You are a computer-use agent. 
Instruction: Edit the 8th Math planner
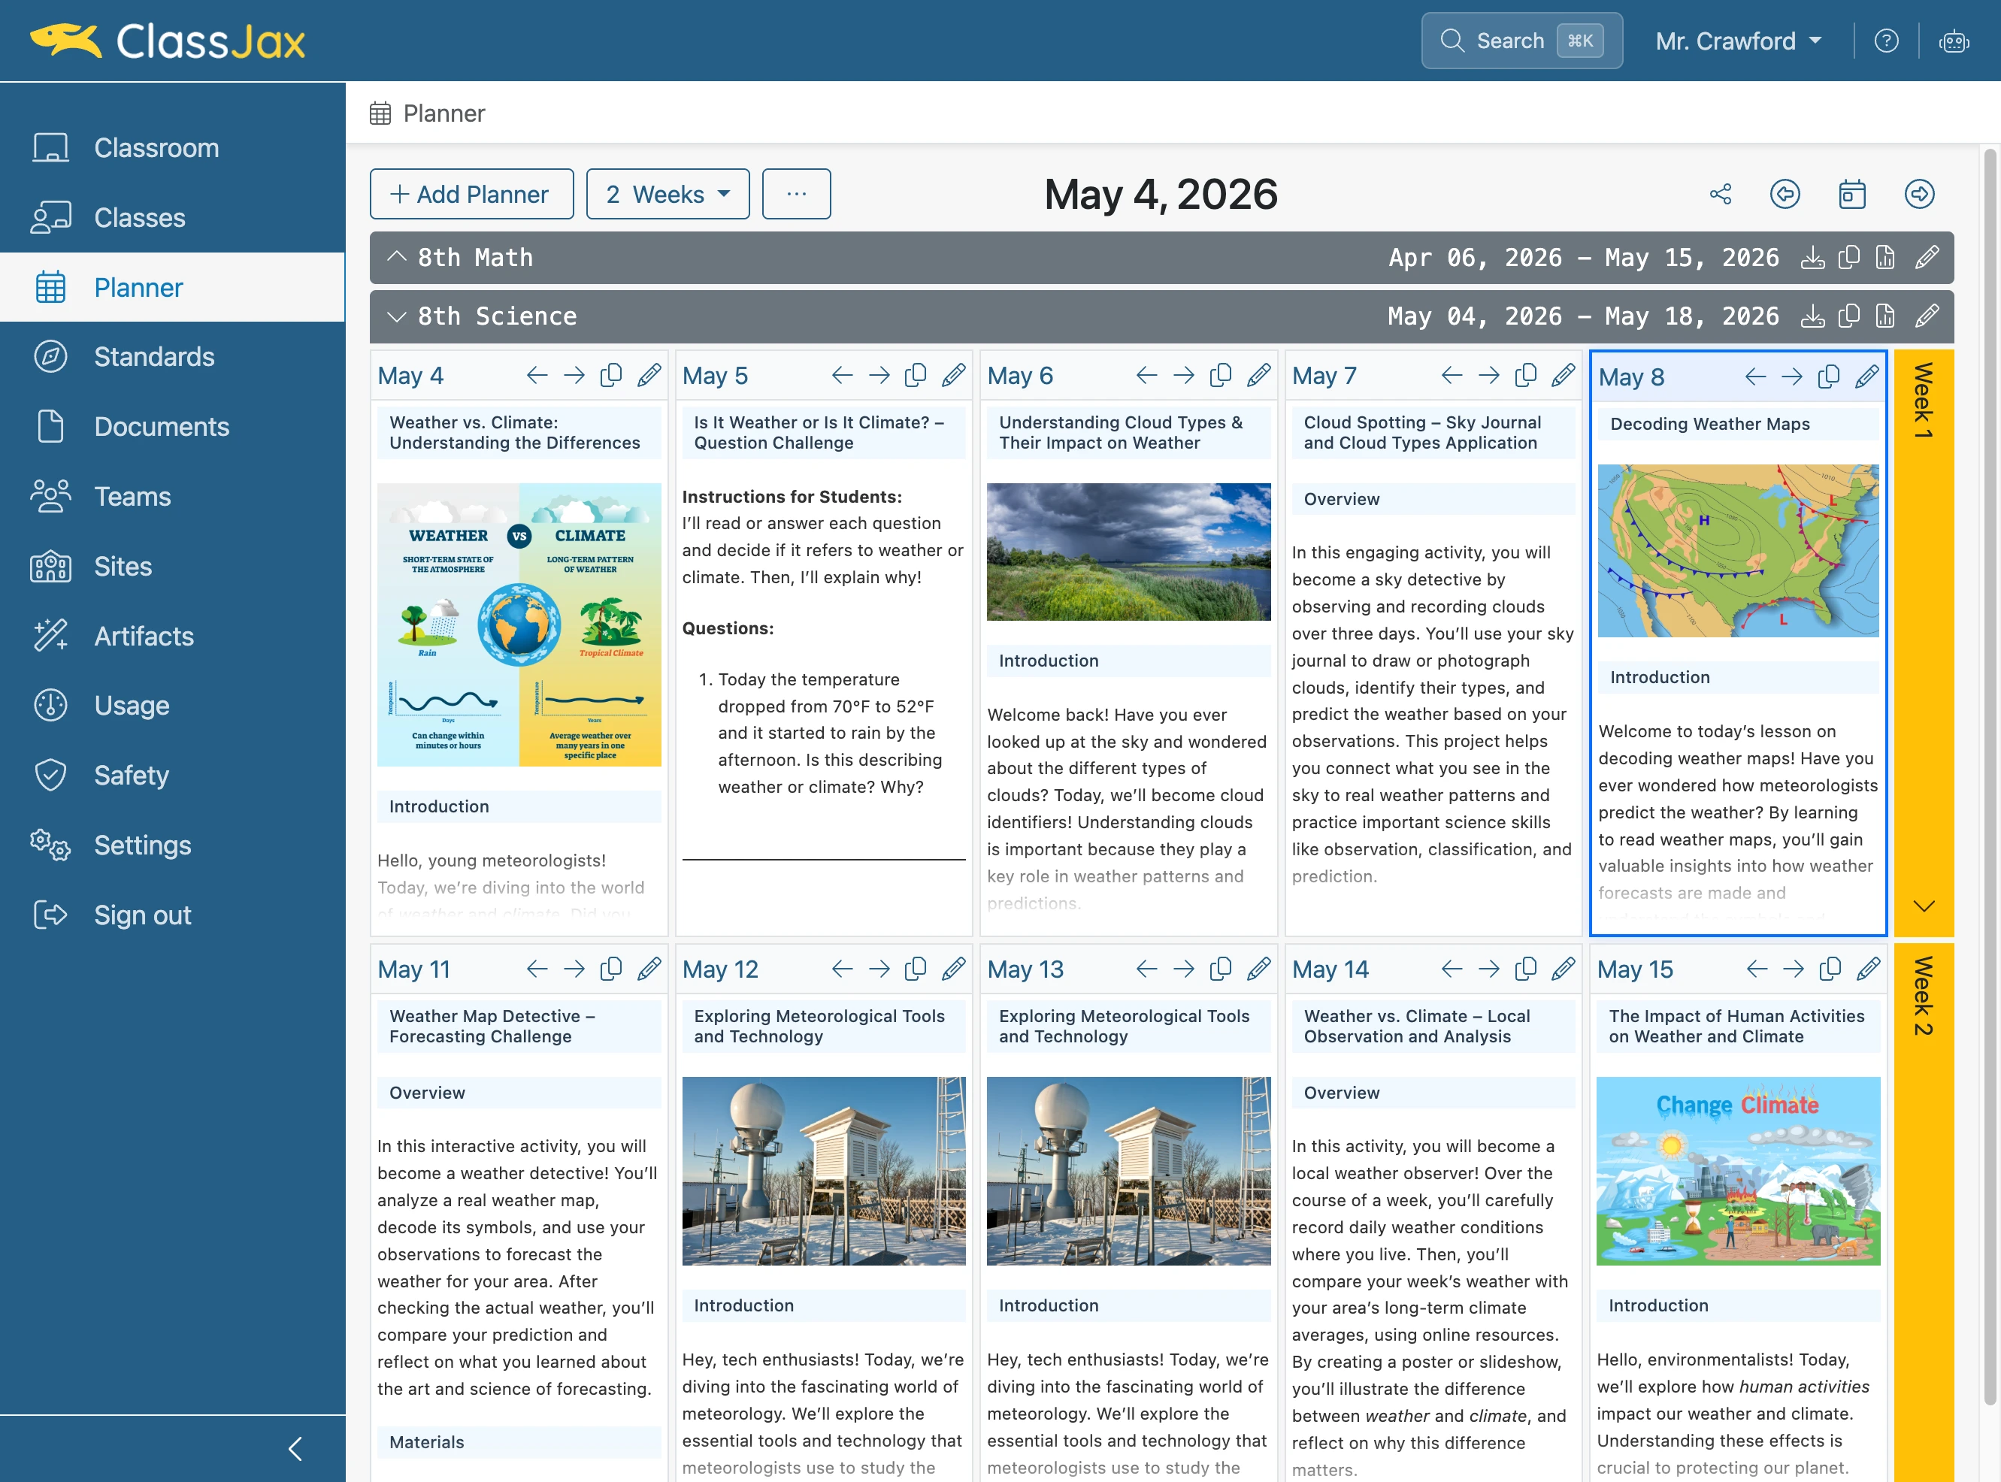coord(1927,259)
